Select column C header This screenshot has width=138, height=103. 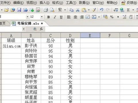click(x=51, y=35)
